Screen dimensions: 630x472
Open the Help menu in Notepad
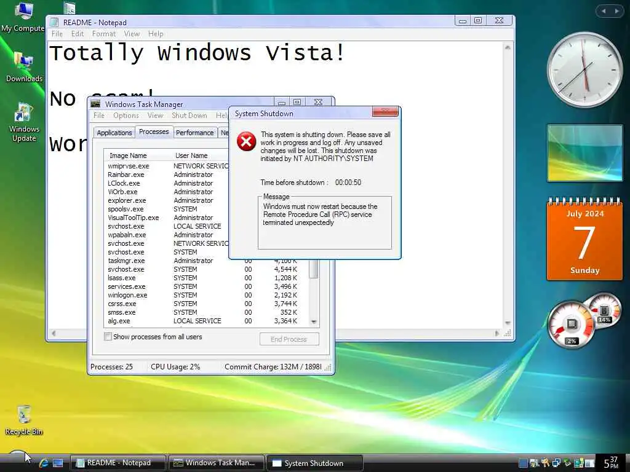(156, 34)
